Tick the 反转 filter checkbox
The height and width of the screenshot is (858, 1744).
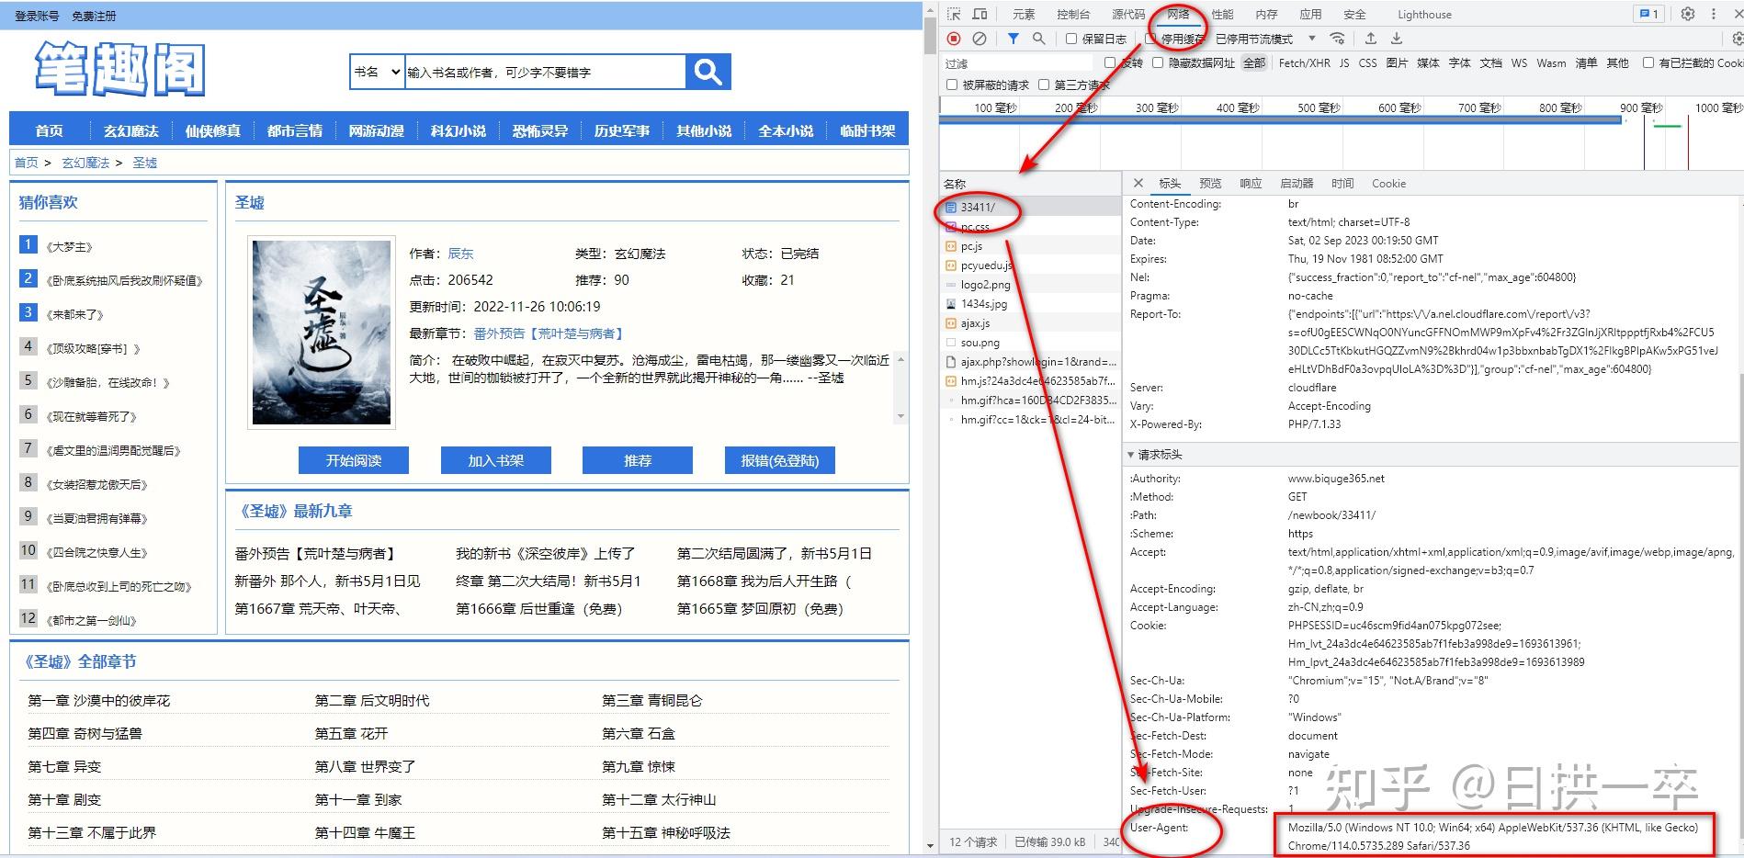1110,62
